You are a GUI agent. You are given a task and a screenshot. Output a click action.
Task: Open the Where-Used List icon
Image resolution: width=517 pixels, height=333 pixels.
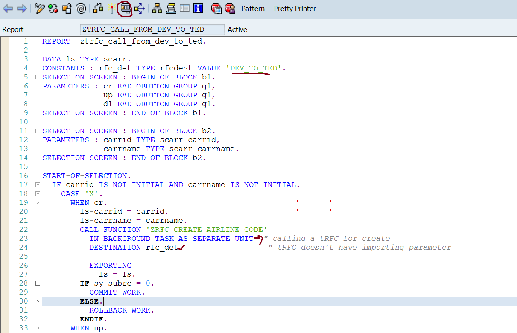(139, 8)
